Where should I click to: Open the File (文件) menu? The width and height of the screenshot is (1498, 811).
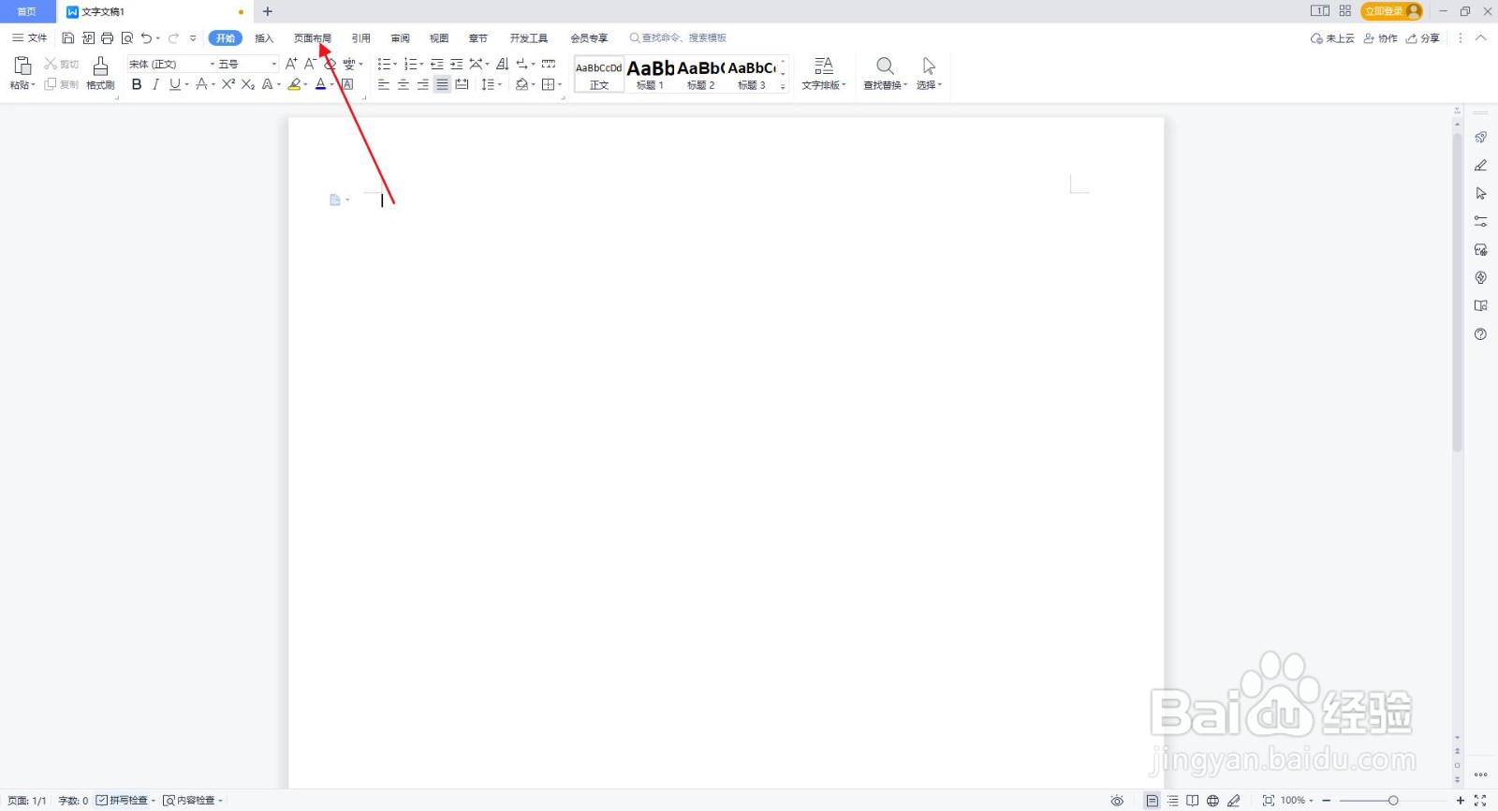click(29, 38)
